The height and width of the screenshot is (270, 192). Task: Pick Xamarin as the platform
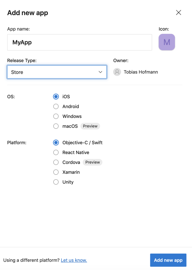click(56, 172)
